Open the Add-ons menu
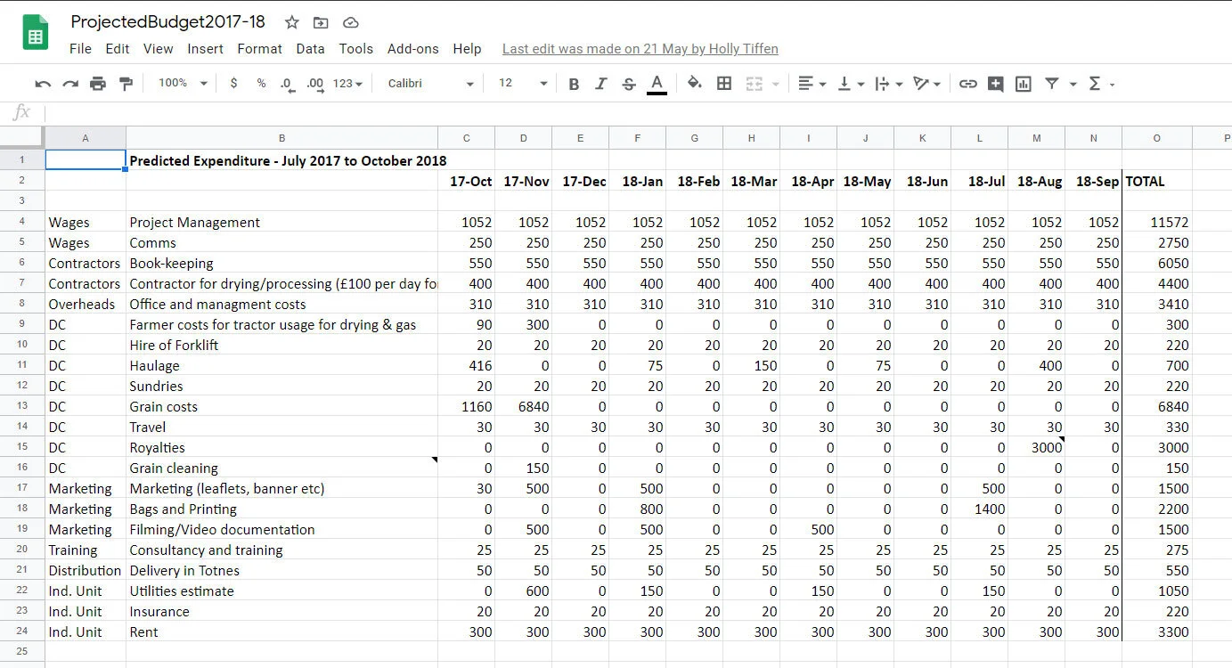Viewport: 1232px width, 668px height. coord(413,49)
